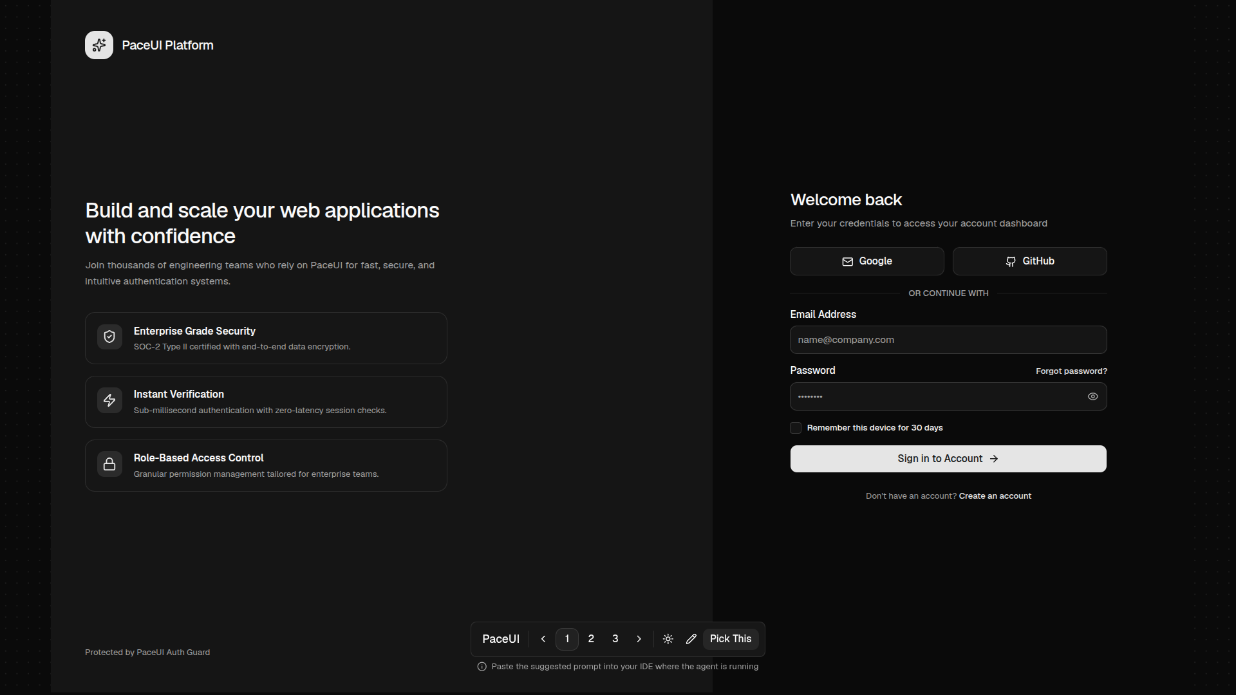Click 'SOC-2 Type II certified' description text
The height and width of the screenshot is (695, 1236).
coord(242,347)
